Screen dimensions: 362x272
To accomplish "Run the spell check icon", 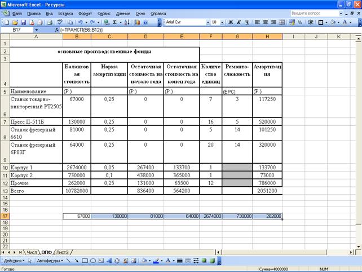I will click(60, 22).
